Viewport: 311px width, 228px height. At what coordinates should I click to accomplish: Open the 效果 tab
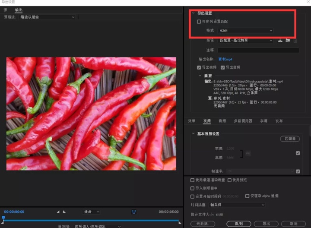pyautogui.click(x=192, y=121)
